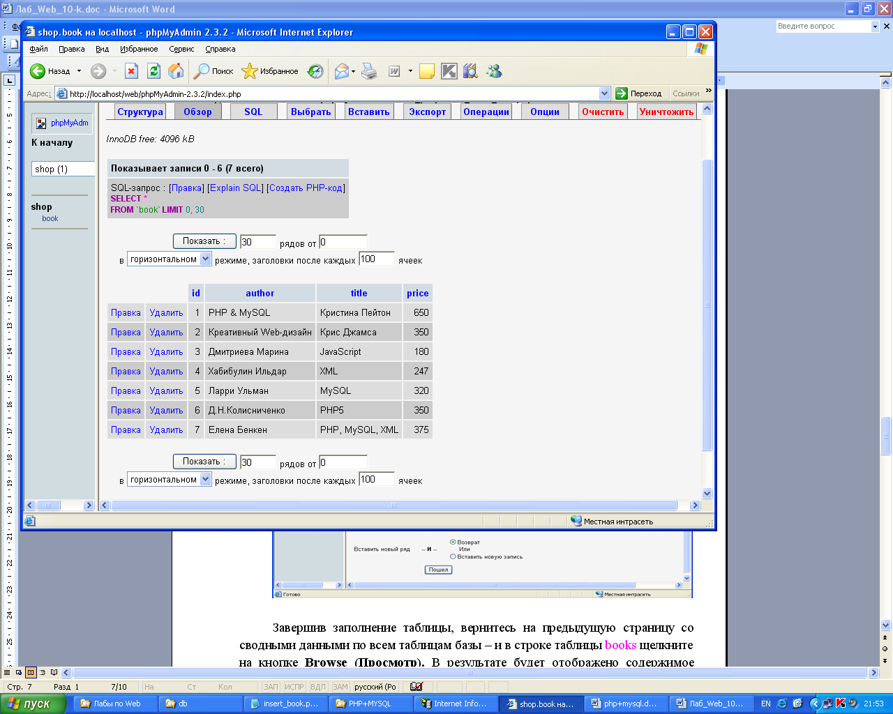
Task: Expand the Links (Ссылки) toolbar chevron
Action: 709,91
